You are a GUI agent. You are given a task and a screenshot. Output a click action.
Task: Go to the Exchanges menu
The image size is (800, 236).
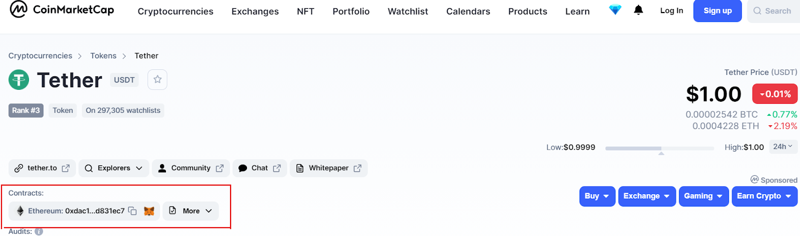coord(255,11)
